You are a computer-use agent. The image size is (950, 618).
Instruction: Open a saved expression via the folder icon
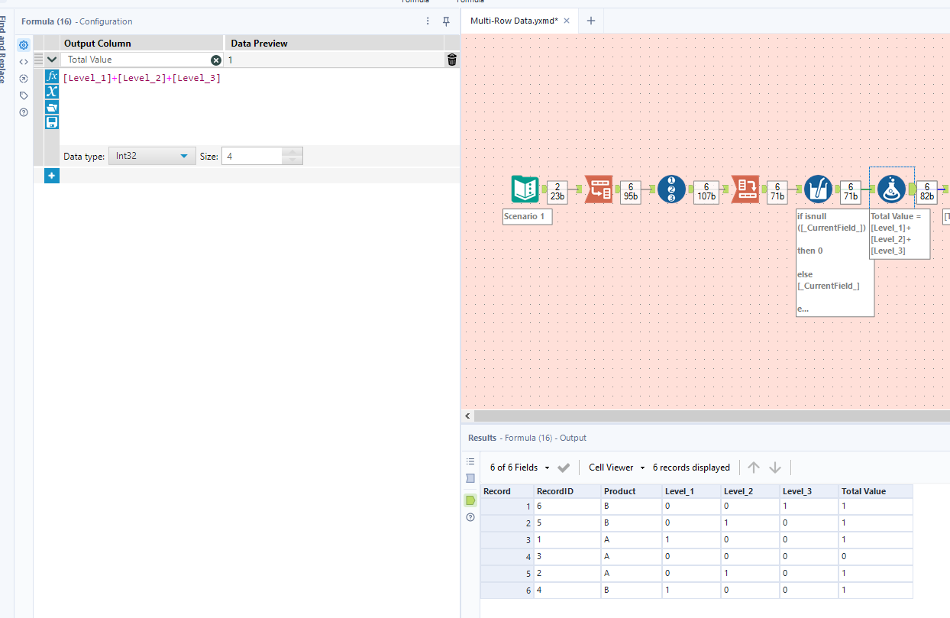(x=51, y=107)
